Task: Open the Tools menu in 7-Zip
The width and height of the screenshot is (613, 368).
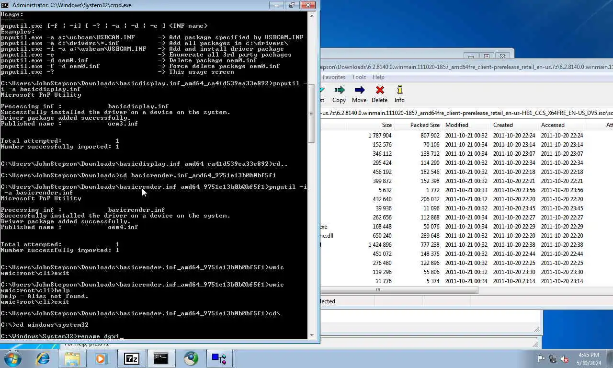Action: tap(359, 77)
